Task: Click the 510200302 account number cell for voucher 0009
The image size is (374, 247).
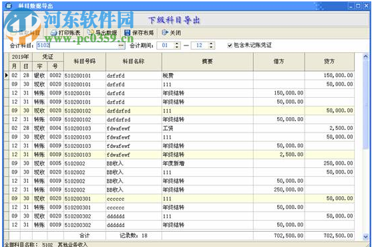Action: click(x=85, y=225)
